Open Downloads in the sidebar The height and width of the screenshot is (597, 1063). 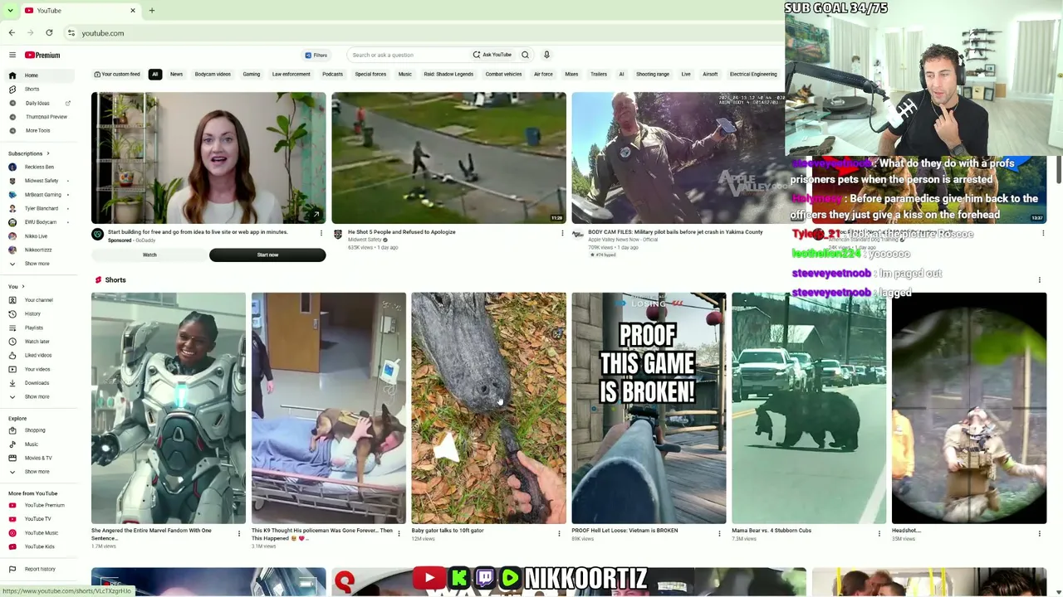[37, 383]
